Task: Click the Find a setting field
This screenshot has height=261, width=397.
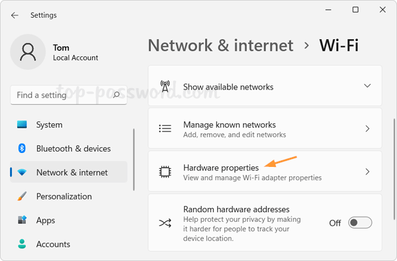Action: 69,95
